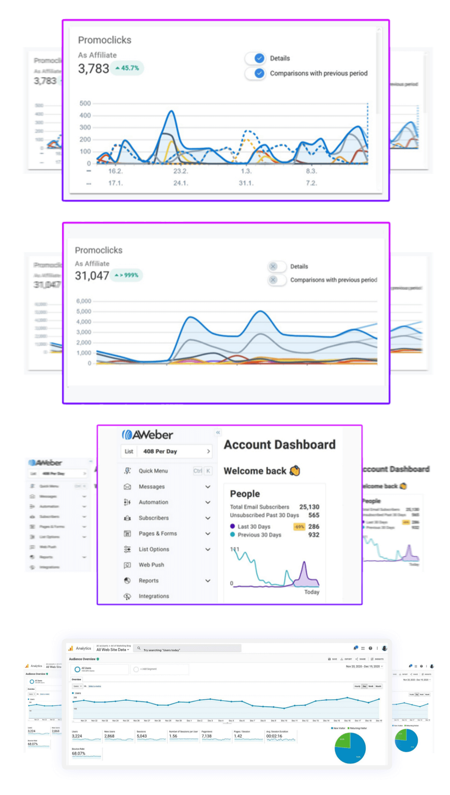Click the Subscribers people icon
This screenshot has height=795, width=450.
(127, 518)
